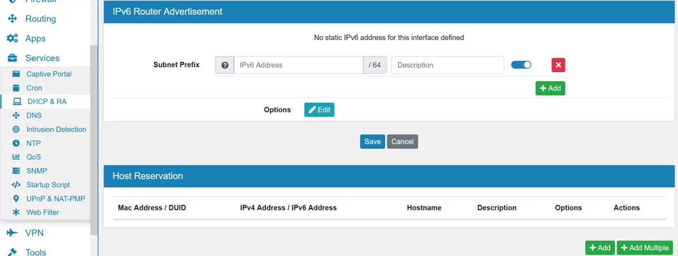The width and height of the screenshot is (678, 256).
Task: Open the Routing menu
Action: pos(41,19)
